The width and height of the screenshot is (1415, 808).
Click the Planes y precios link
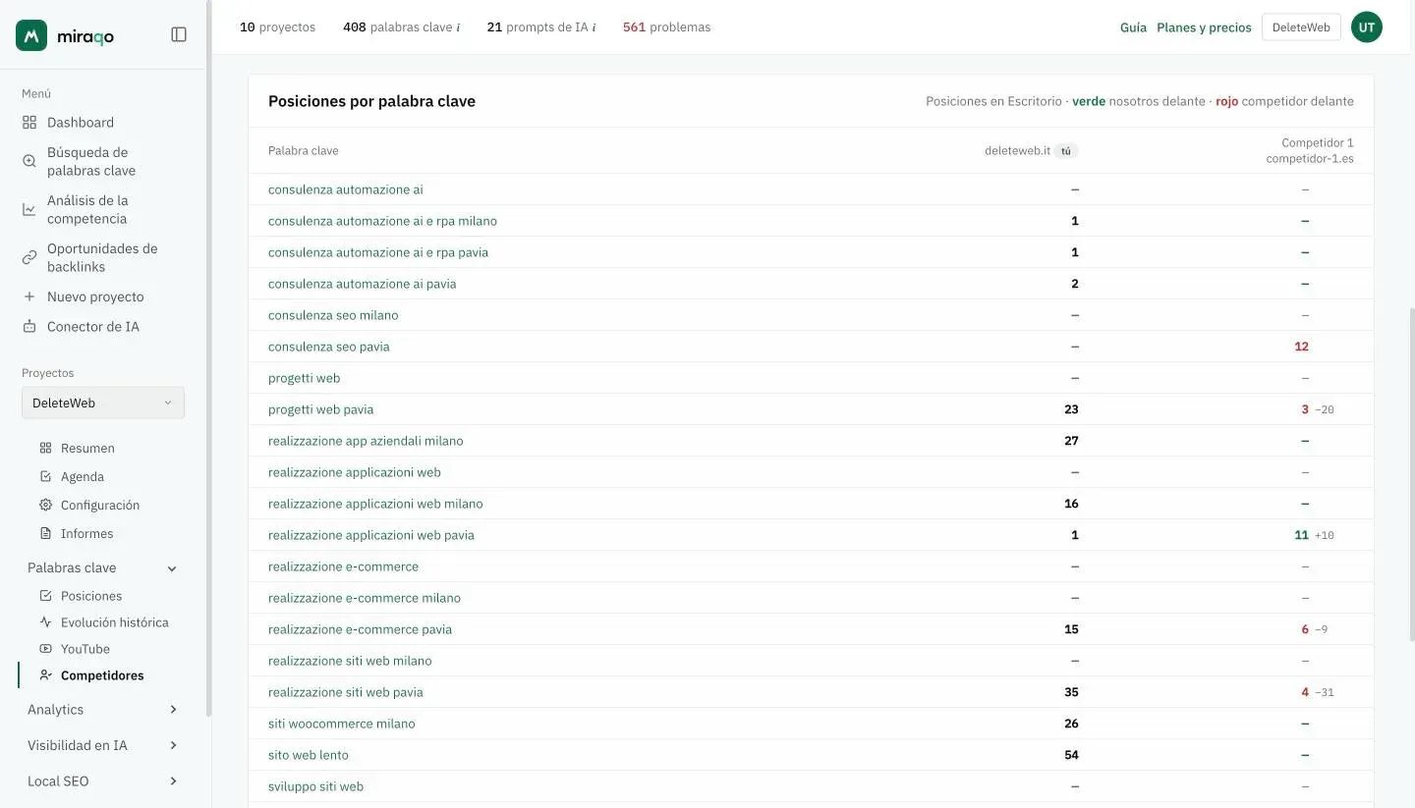(x=1204, y=27)
